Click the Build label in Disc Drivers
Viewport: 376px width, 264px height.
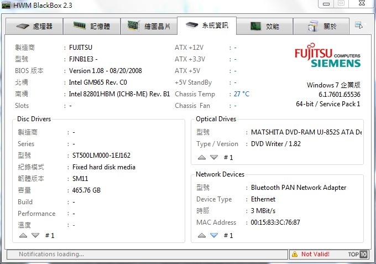coord(25,202)
